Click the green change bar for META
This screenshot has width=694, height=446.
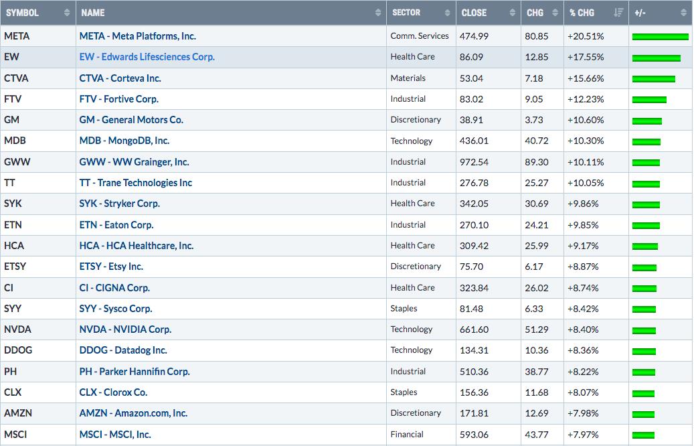(x=660, y=36)
